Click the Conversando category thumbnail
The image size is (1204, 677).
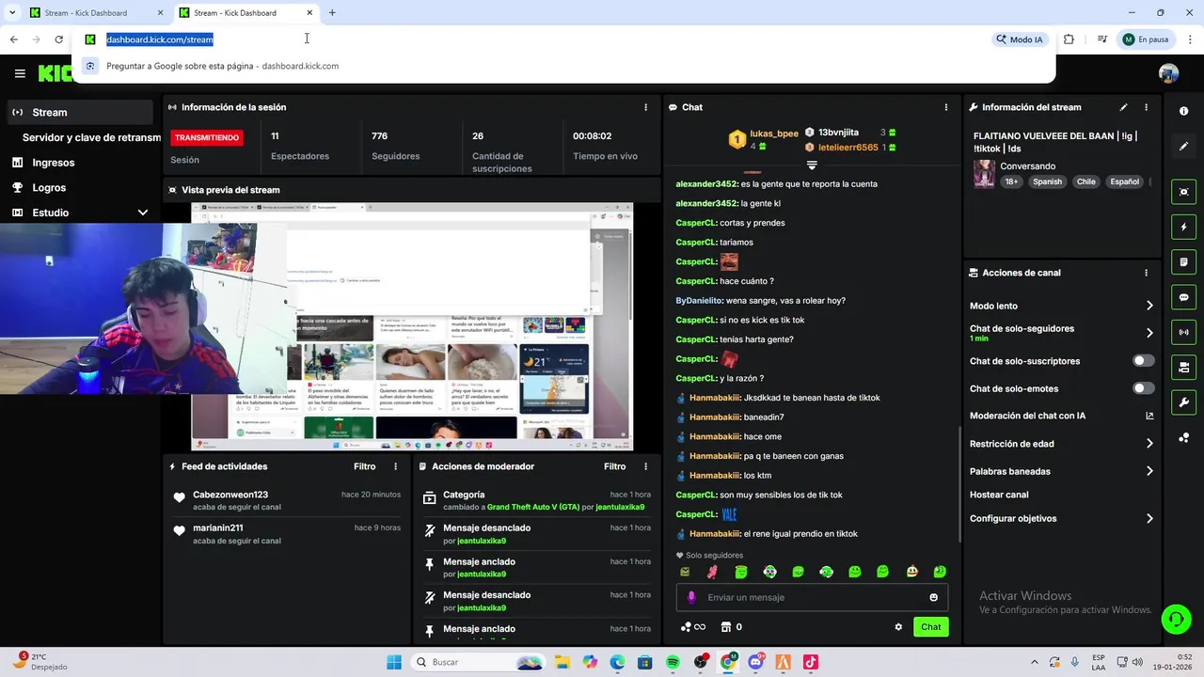(984, 174)
